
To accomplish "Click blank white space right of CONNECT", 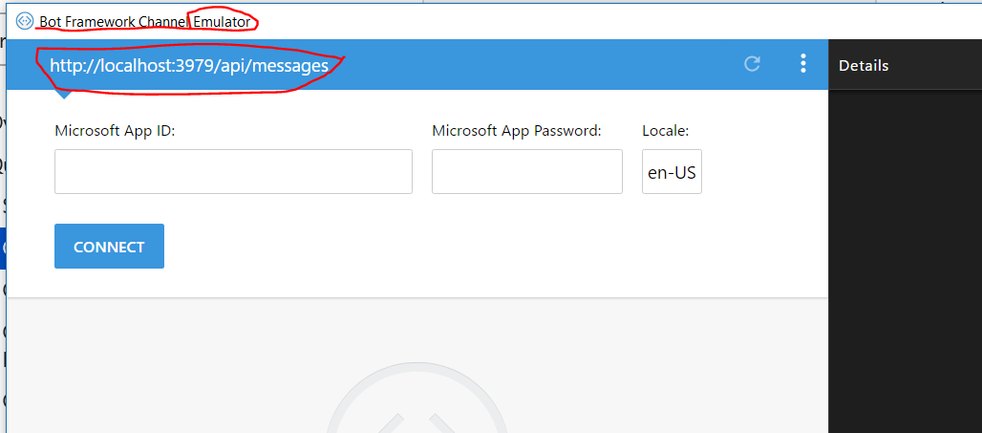I will point(478,247).
